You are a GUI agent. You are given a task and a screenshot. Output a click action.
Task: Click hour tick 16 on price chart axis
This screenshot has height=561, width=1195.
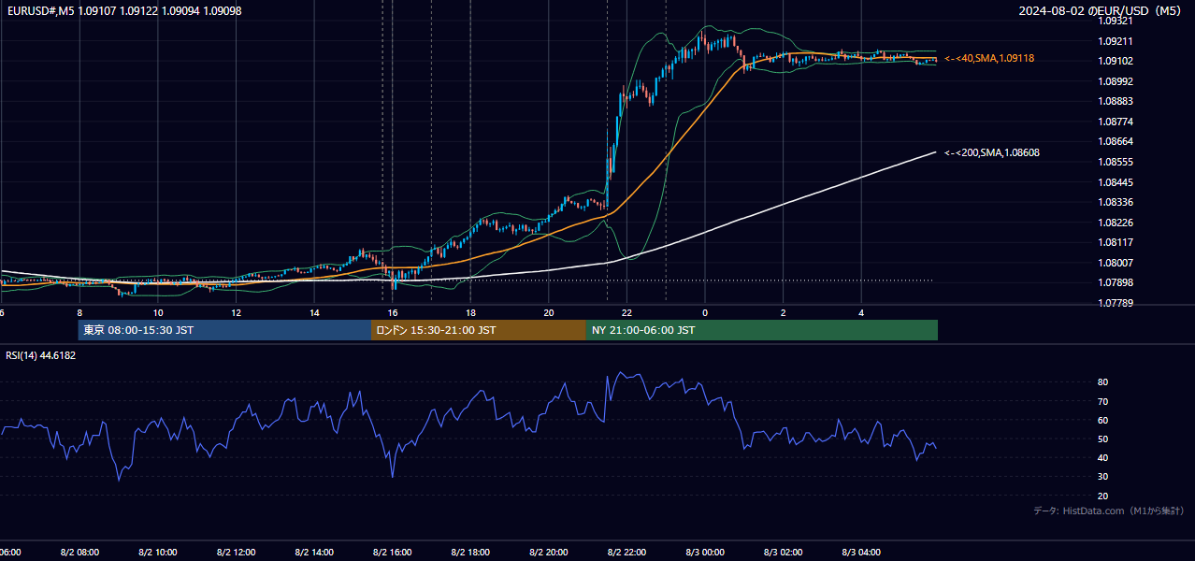[393, 312]
